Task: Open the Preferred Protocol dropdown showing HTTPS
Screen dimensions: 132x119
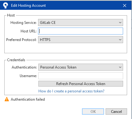Action: [x=80, y=39]
